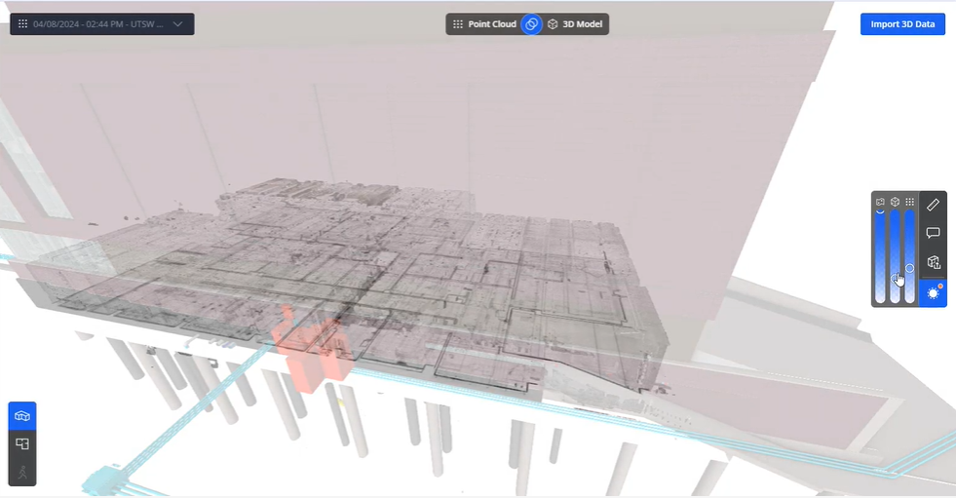Click the model upload cube icon
Screen dimensions: 956x498
point(933,262)
